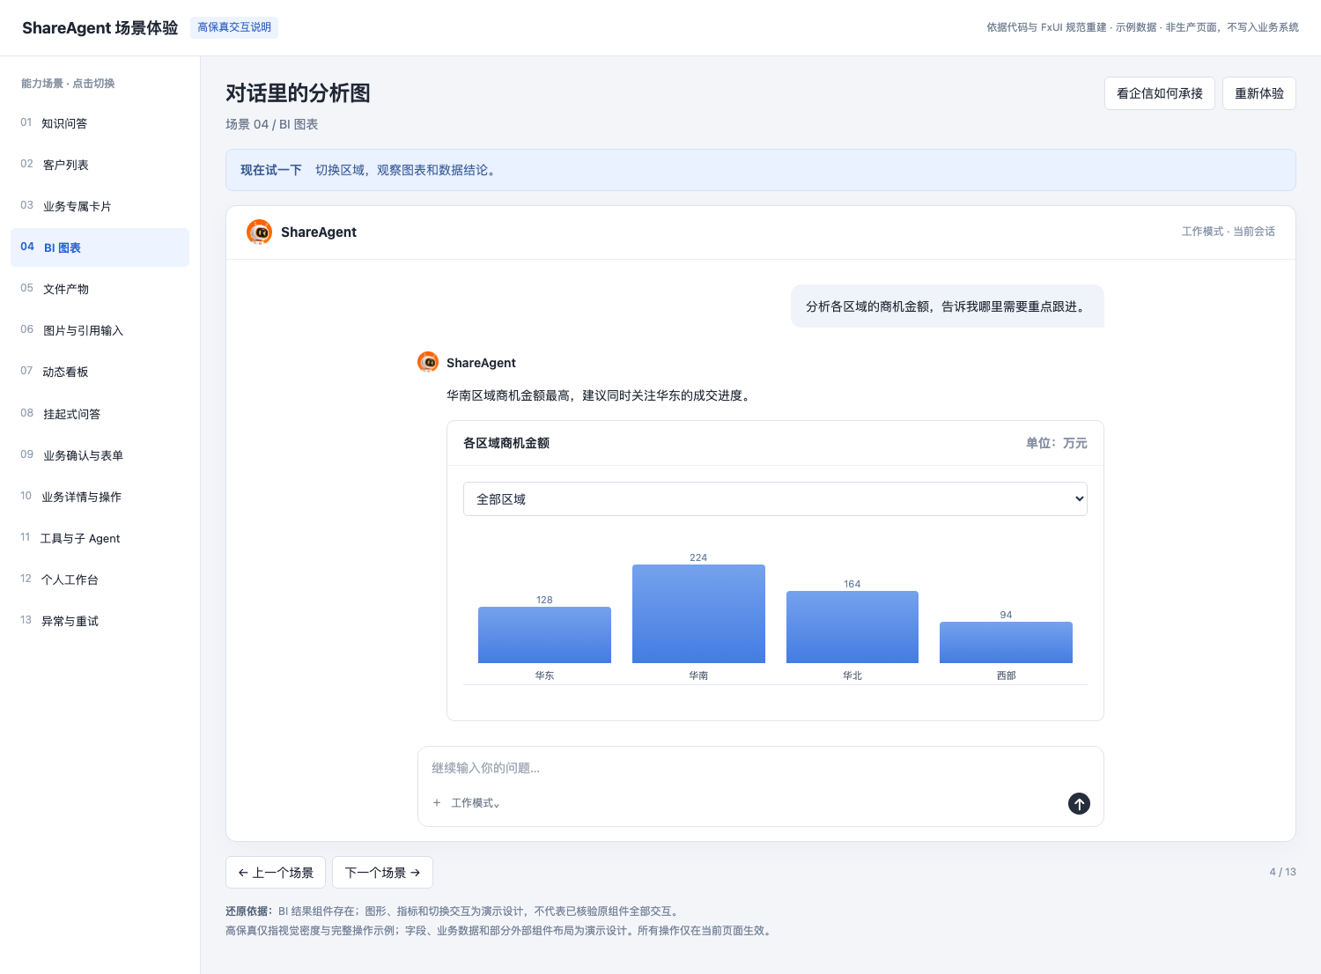Switch to 动态看板 scenario
1321x974 pixels.
tap(100, 372)
